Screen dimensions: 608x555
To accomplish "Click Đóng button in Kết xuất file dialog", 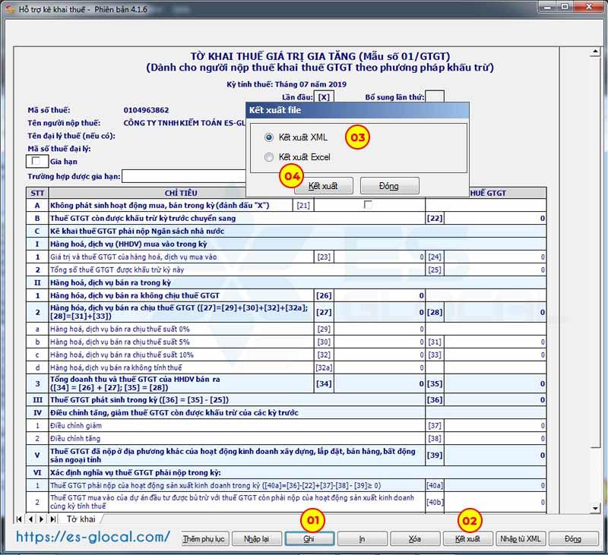I will coord(389,186).
